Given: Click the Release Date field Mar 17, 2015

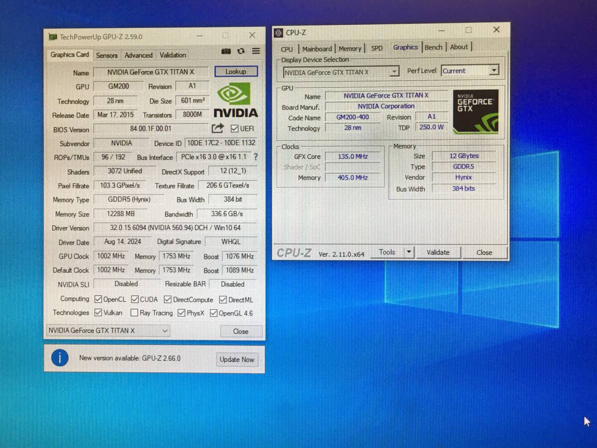Looking at the screenshot, I should pyautogui.click(x=115, y=115).
